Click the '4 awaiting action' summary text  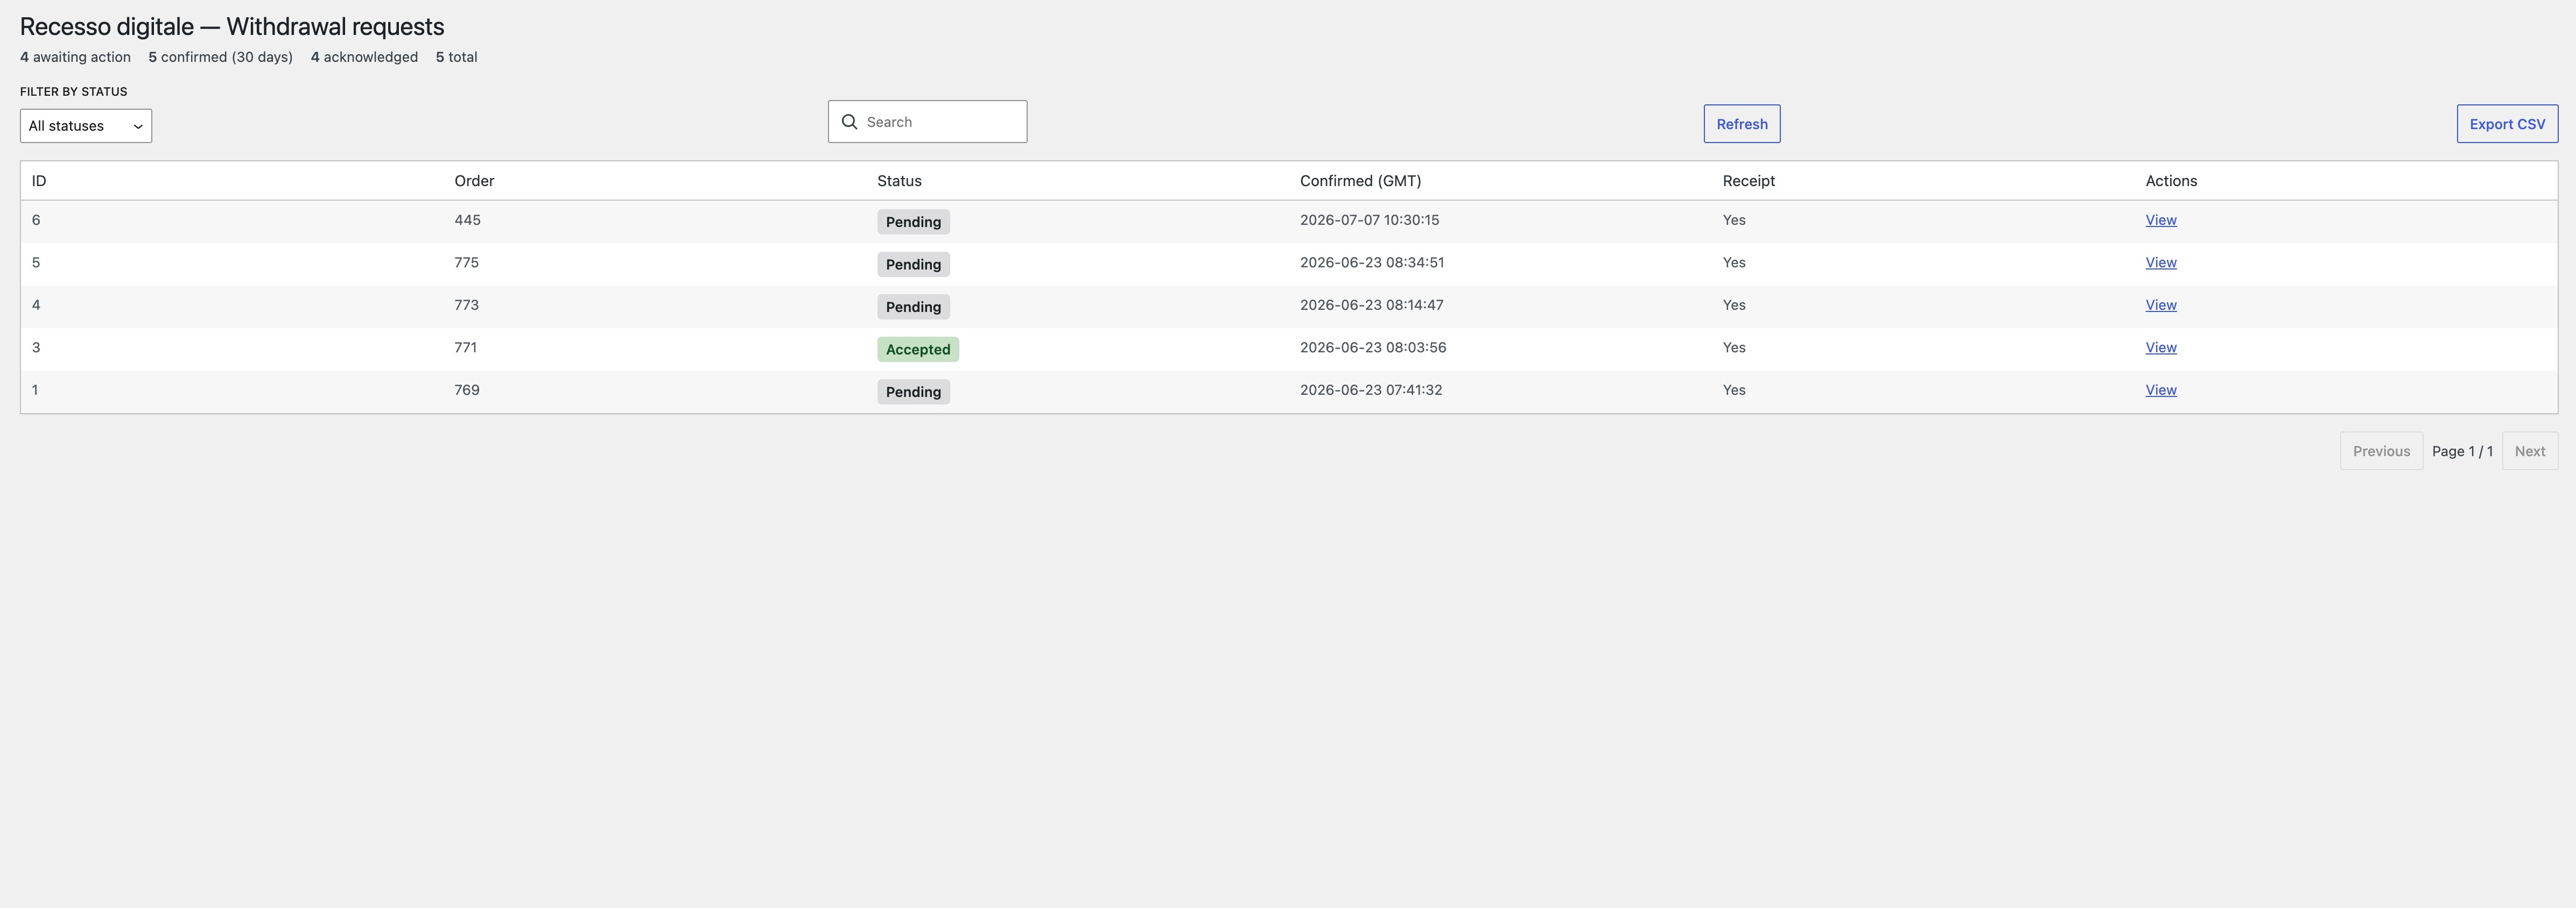click(x=75, y=57)
